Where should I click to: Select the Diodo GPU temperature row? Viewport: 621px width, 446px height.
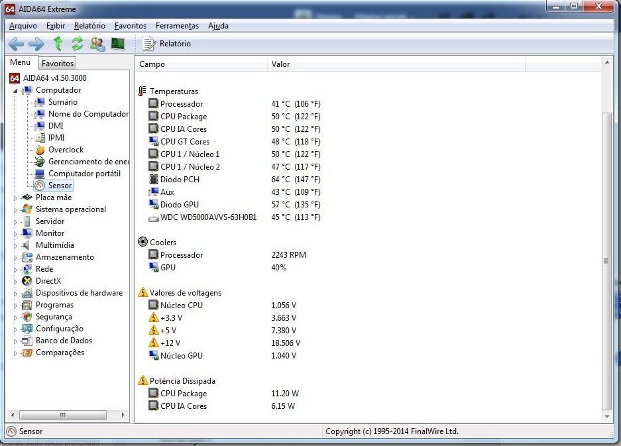click(x=179, y=205)
